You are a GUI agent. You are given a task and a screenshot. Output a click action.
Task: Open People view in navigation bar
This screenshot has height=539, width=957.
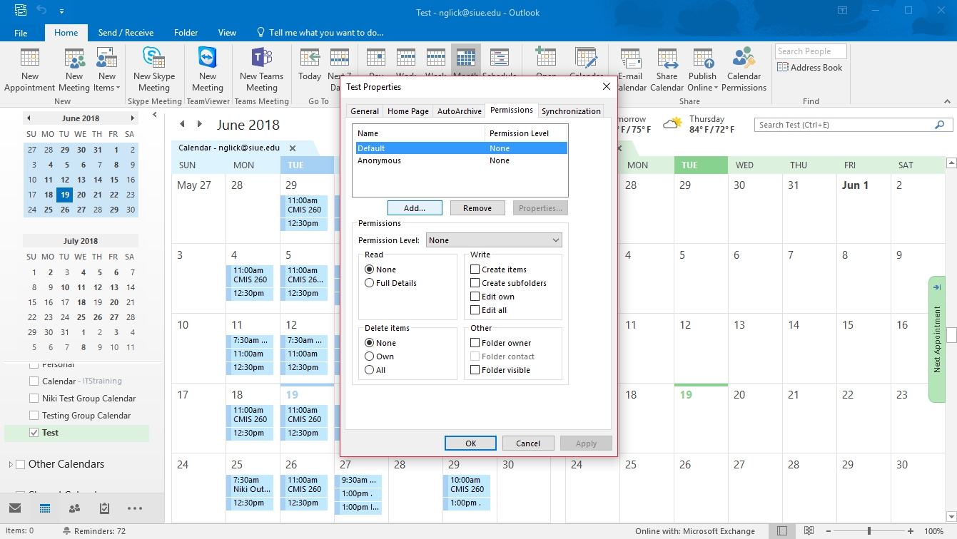click(x=74, y=508)
